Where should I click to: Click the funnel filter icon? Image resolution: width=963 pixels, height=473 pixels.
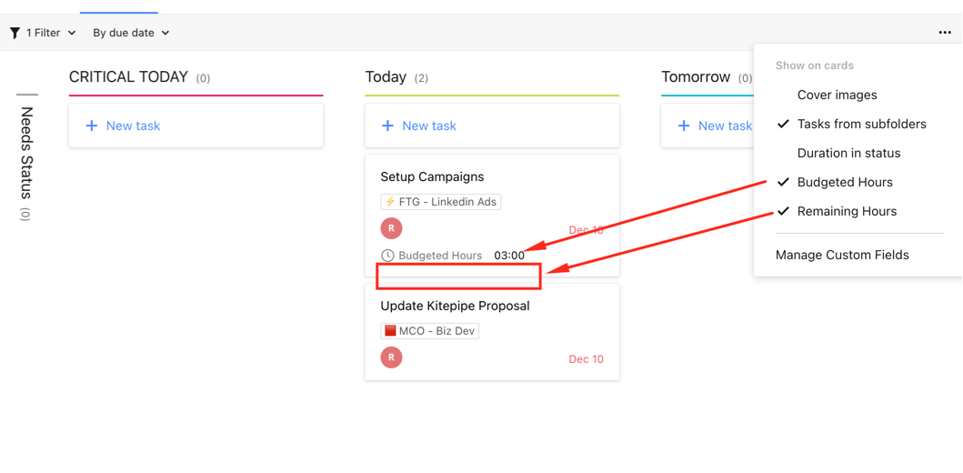15,33
